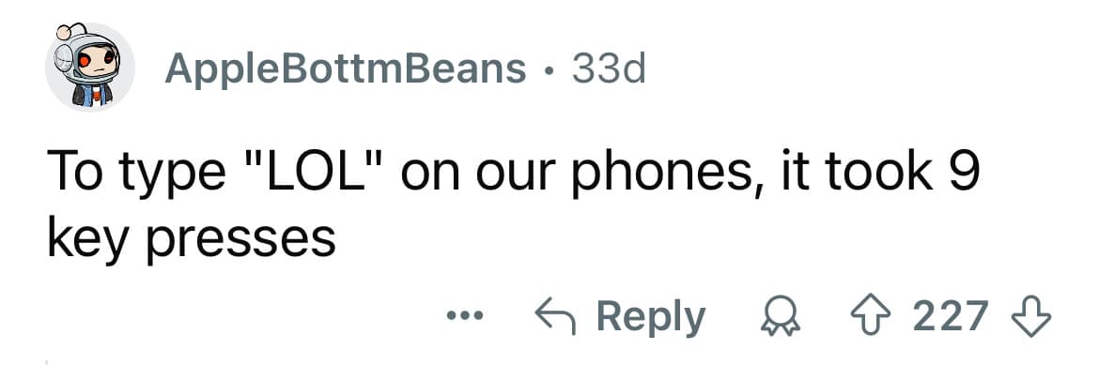This screenshot has height=365, width=1099.
Task: Open the three-dot more options menu
Action: point(465,316)
